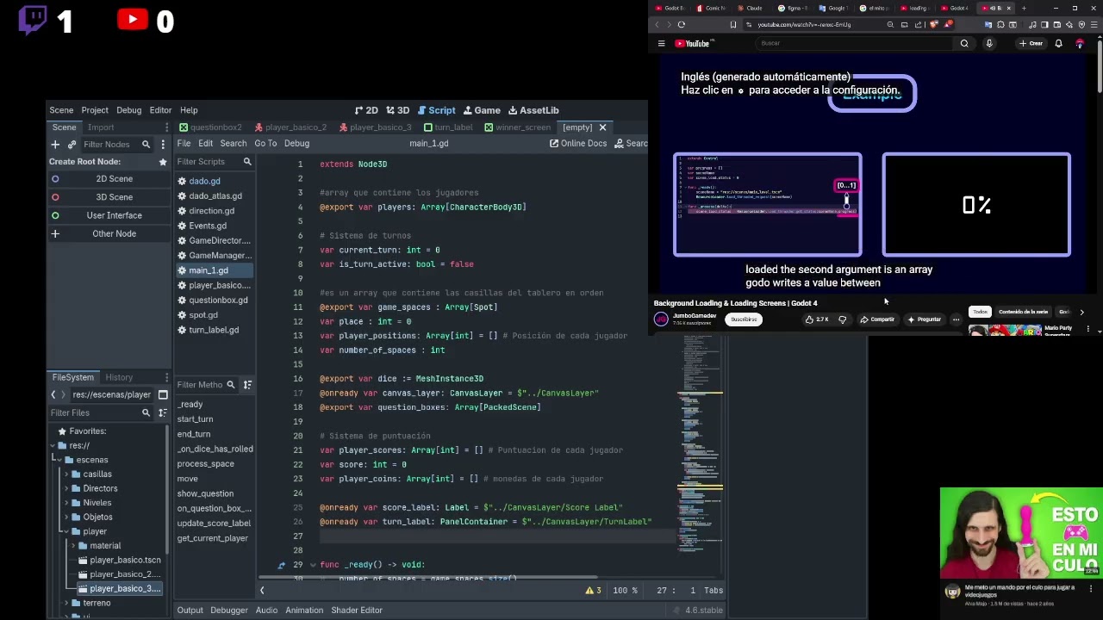Expand the casillas folder
1103x620 pixels.
66,474
